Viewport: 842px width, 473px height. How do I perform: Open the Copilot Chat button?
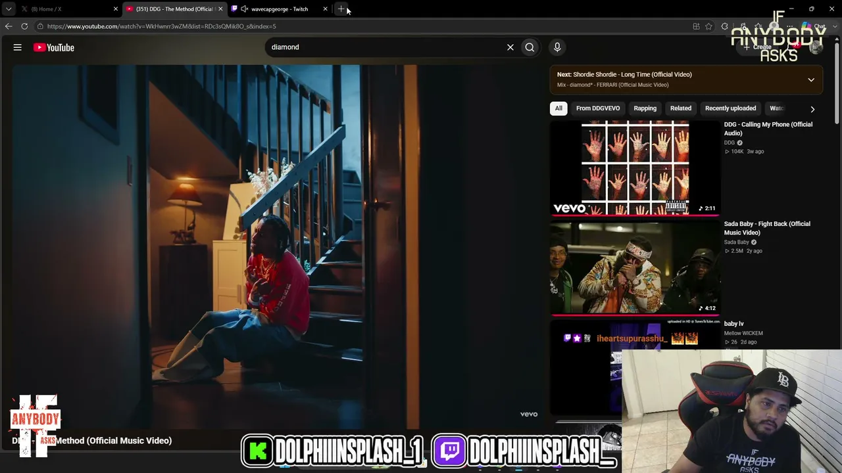click(x=815, y=26)
